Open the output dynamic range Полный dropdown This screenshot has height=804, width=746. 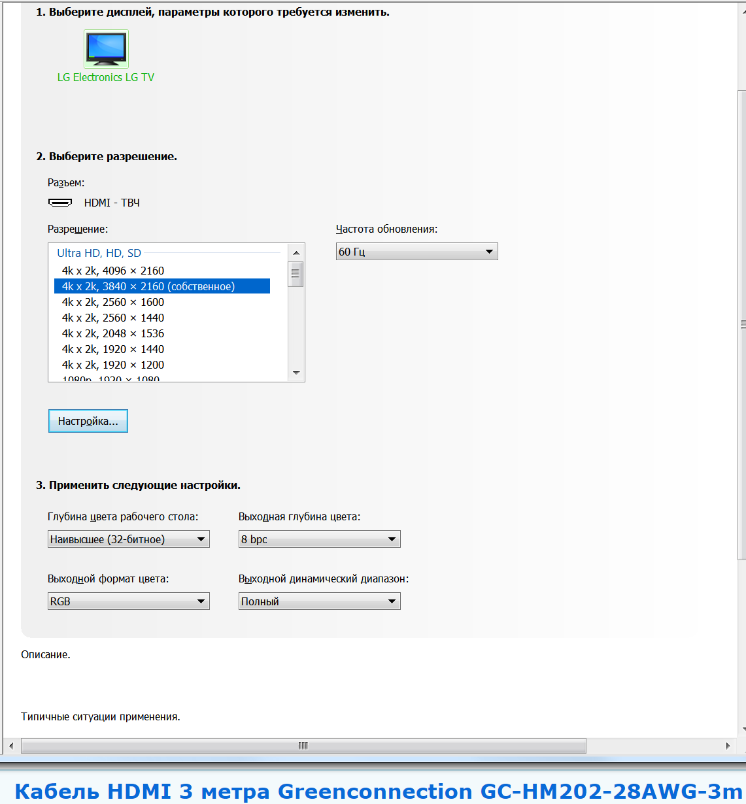[319, 601]
